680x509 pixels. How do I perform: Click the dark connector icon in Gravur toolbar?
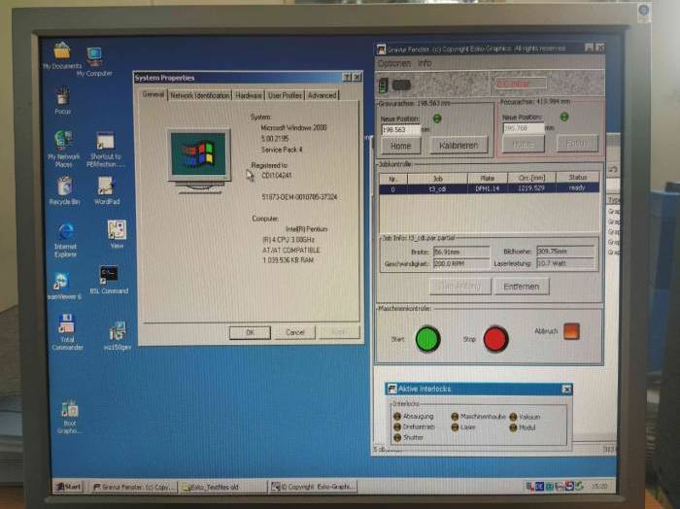pyautogui.click(x=401, y=85)
